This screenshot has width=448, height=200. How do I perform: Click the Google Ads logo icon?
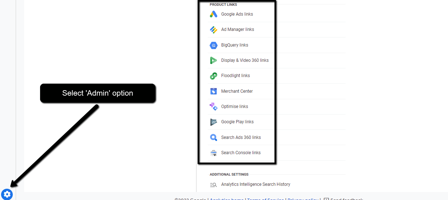click(214, 14)
